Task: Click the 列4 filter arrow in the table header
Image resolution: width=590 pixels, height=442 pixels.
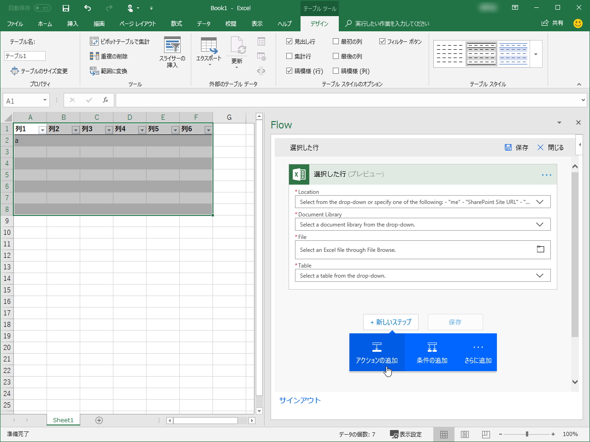Action: coord(142,130)
